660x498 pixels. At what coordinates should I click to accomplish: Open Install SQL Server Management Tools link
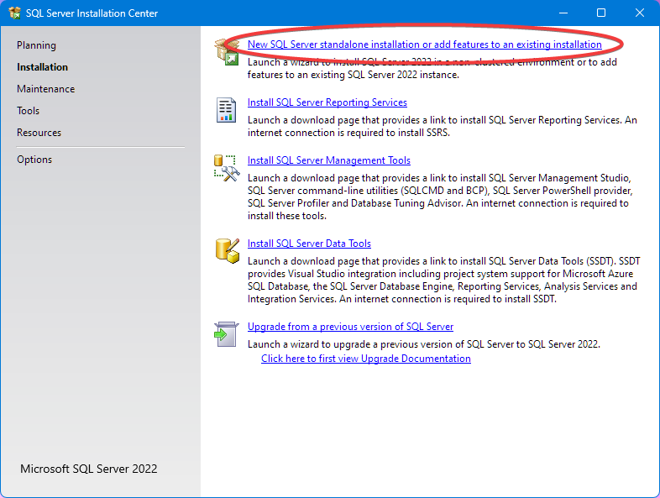coord(328,160)
